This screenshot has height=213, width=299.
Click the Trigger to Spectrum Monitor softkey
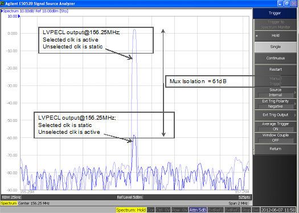click(275, 24)
